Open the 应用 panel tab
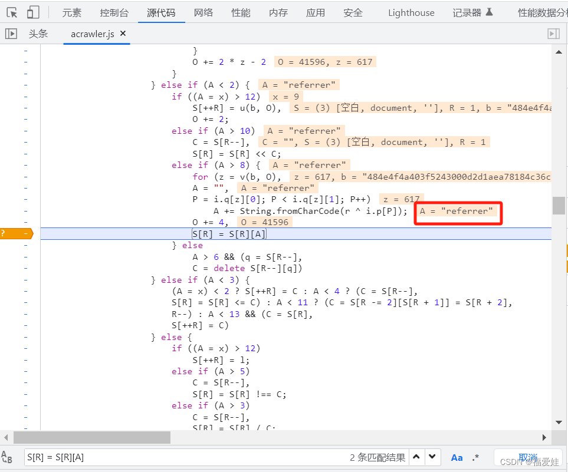 pos(316,13)
